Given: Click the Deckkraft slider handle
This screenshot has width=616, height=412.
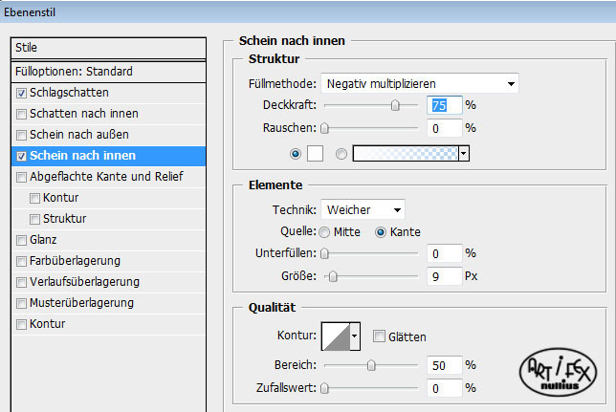Looking at the screenshot, I should [395, 105].
